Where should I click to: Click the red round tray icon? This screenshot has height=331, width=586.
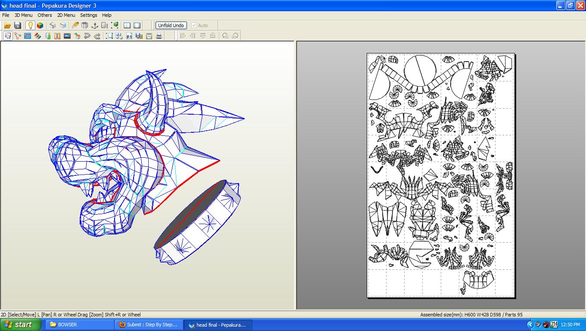pyautogui.click(x=546, y=325)
